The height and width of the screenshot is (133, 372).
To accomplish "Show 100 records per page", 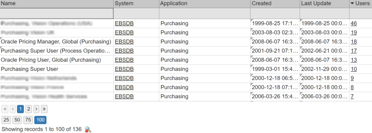I will pyautogui.click(x=40, y=120).
